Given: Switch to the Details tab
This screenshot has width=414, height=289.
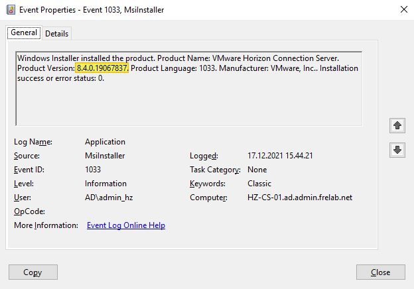Looking at the screenshot, I should click(x=56, y=34).
